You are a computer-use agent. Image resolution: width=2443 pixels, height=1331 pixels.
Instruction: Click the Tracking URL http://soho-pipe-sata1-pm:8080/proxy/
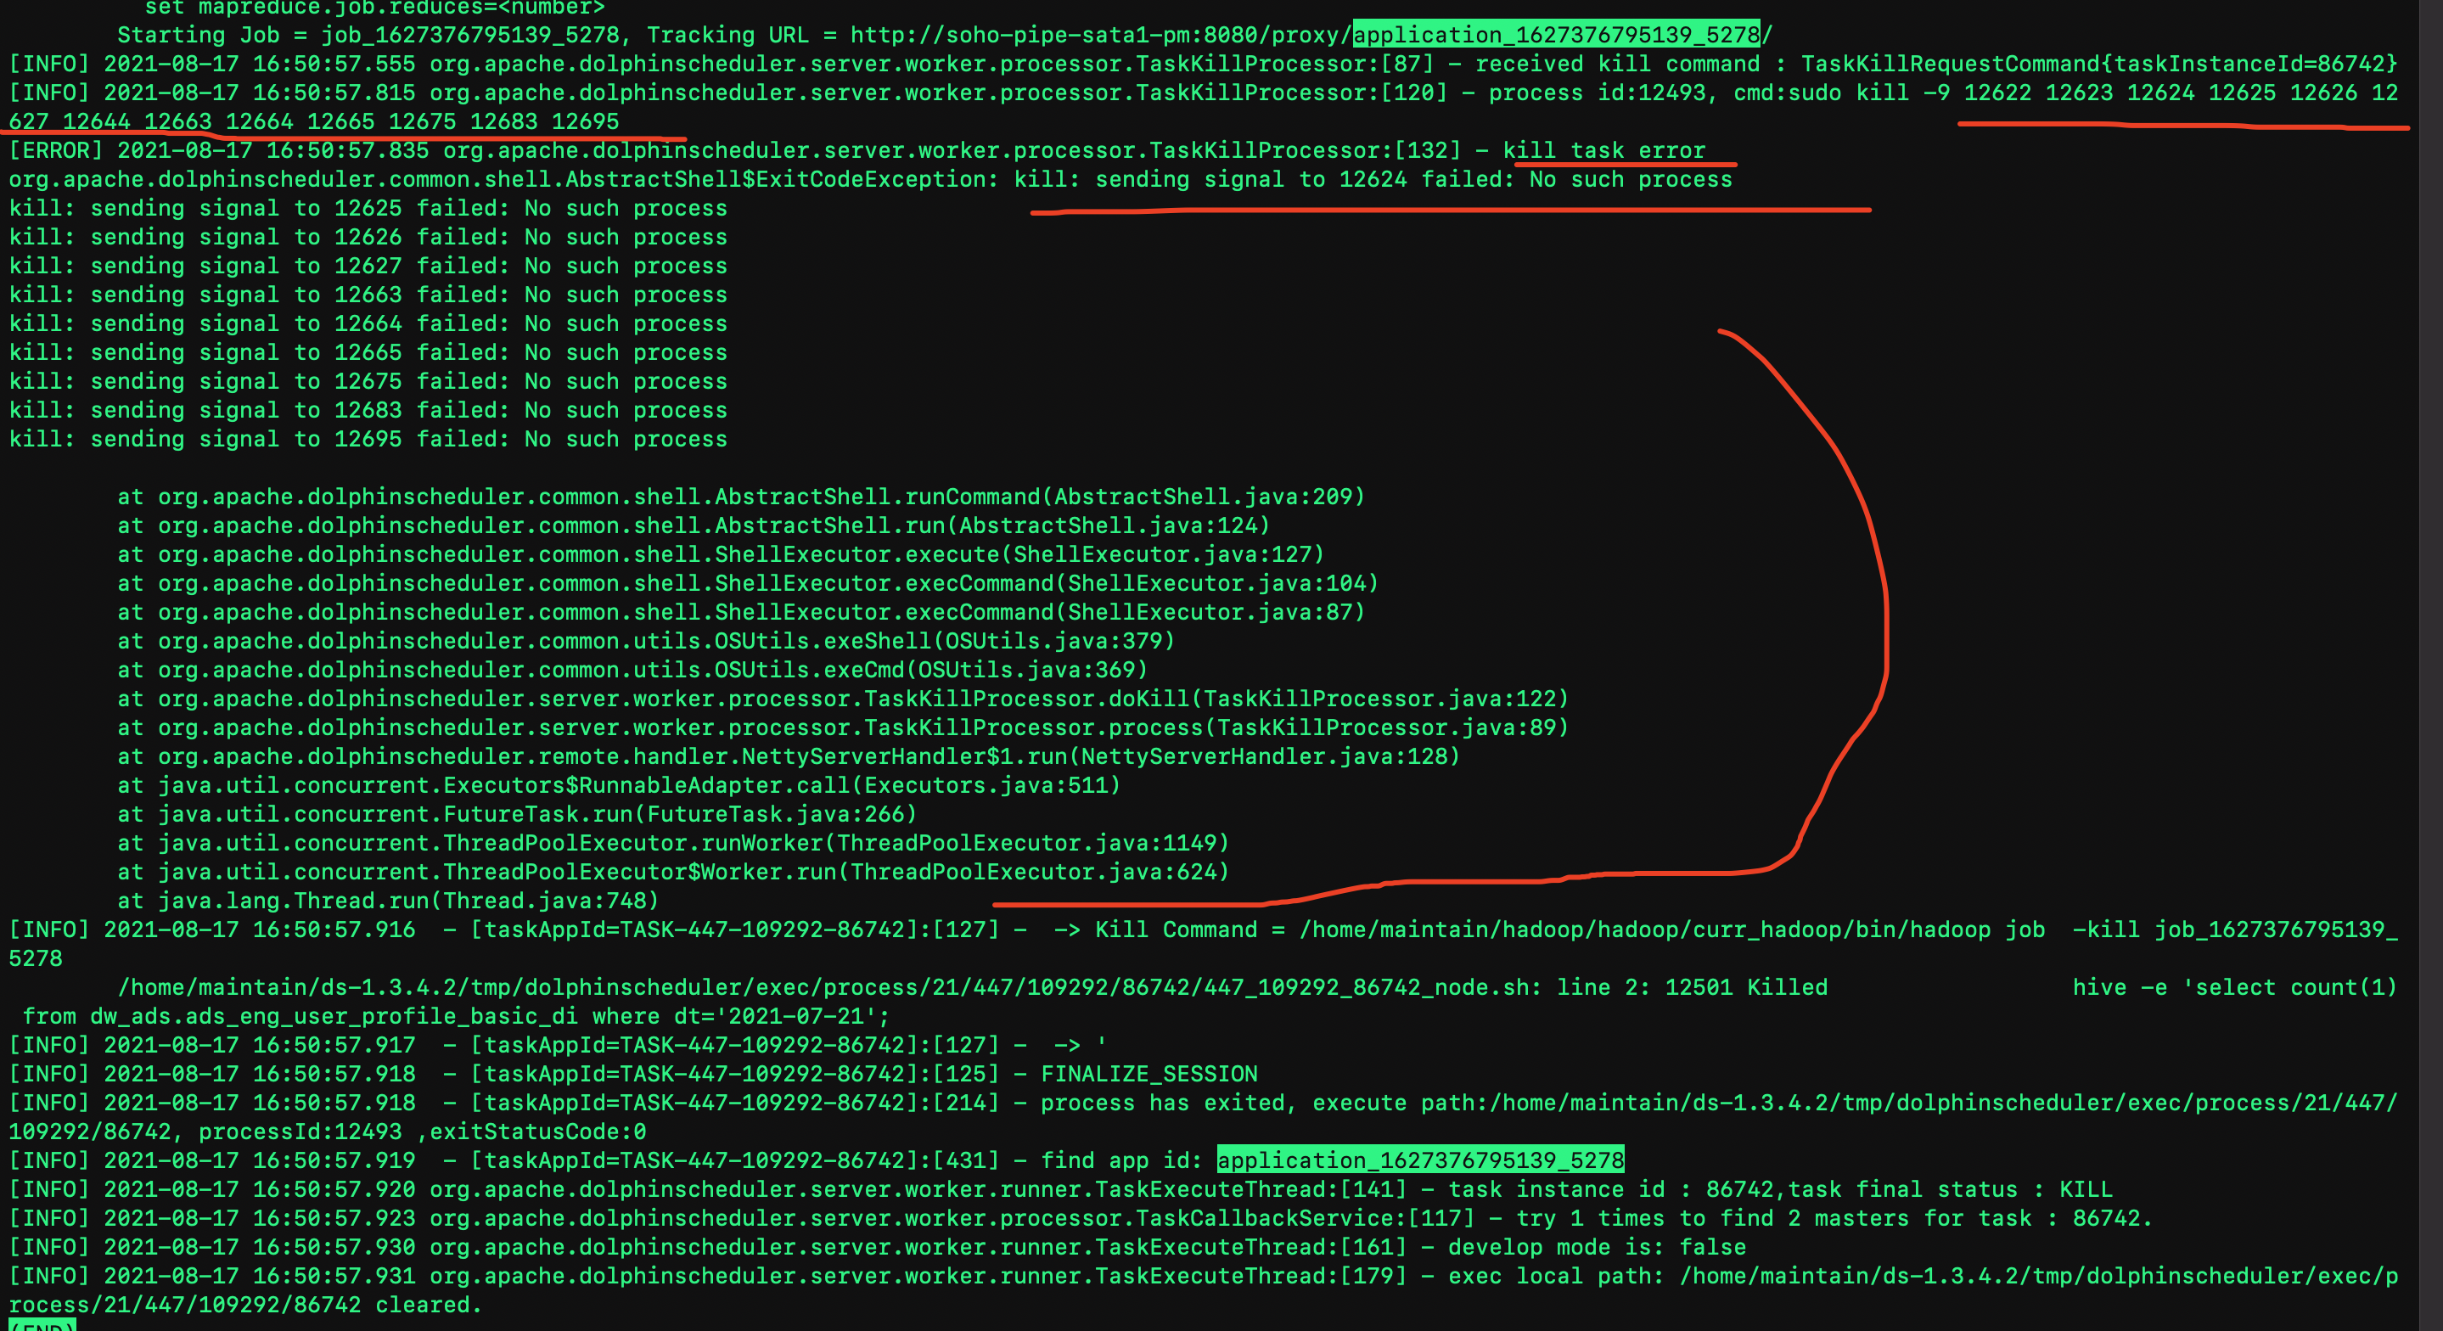click(1101, 35)
